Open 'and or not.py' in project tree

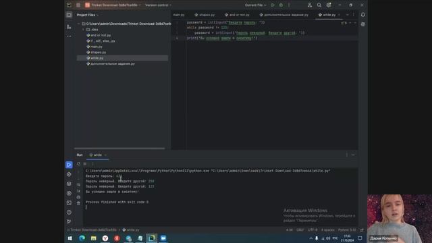tap(99, 35)
